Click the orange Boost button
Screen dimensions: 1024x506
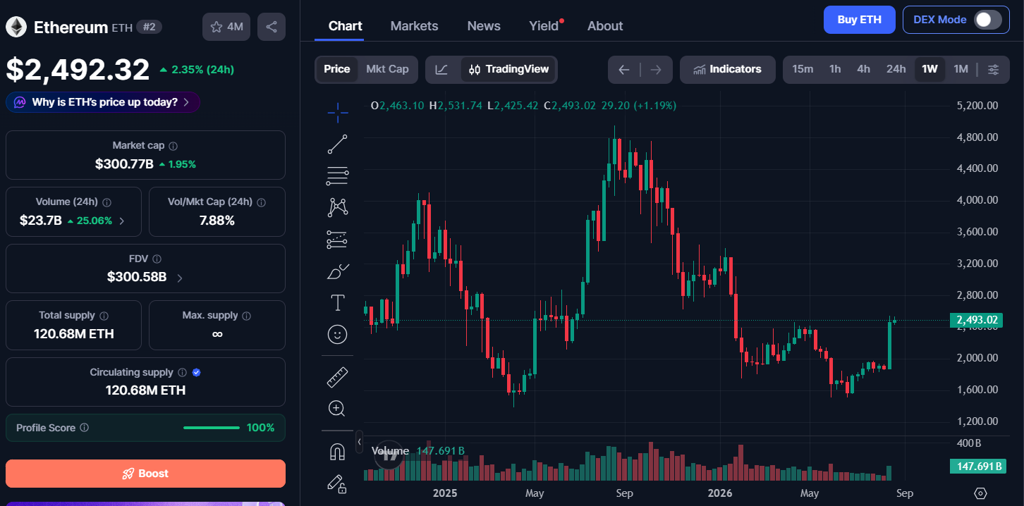click(145, 474)
